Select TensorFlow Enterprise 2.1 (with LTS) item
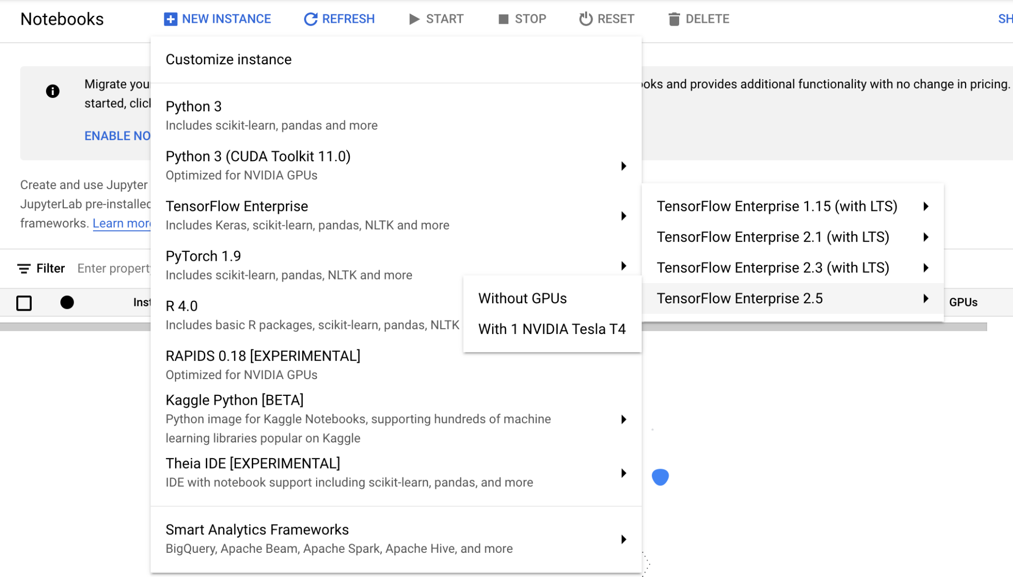This screenshot has height=577, width=1013. point(792,237)
